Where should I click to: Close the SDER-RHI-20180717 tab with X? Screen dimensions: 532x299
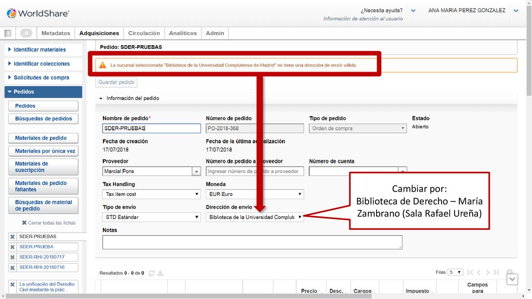(12, 257)
